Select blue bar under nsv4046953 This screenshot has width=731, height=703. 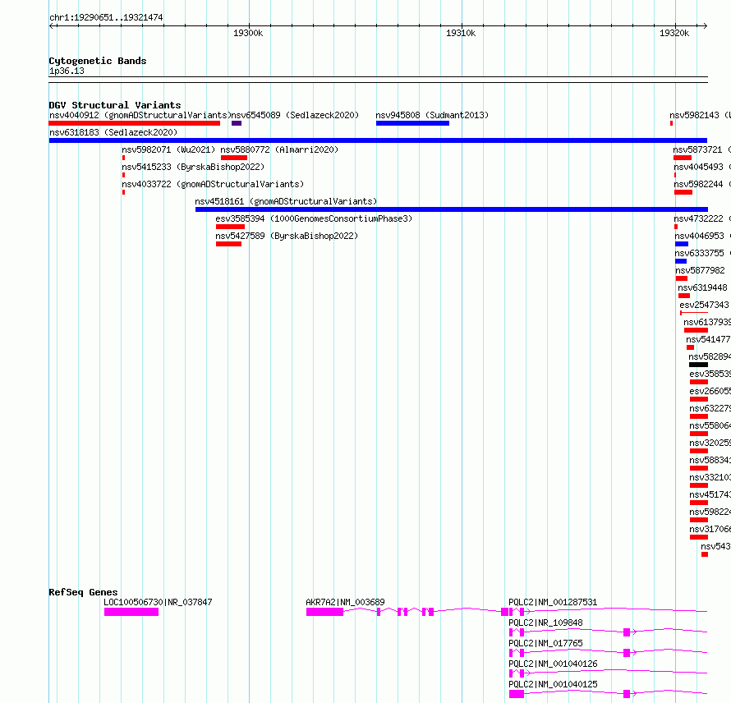tap(682, 244)
